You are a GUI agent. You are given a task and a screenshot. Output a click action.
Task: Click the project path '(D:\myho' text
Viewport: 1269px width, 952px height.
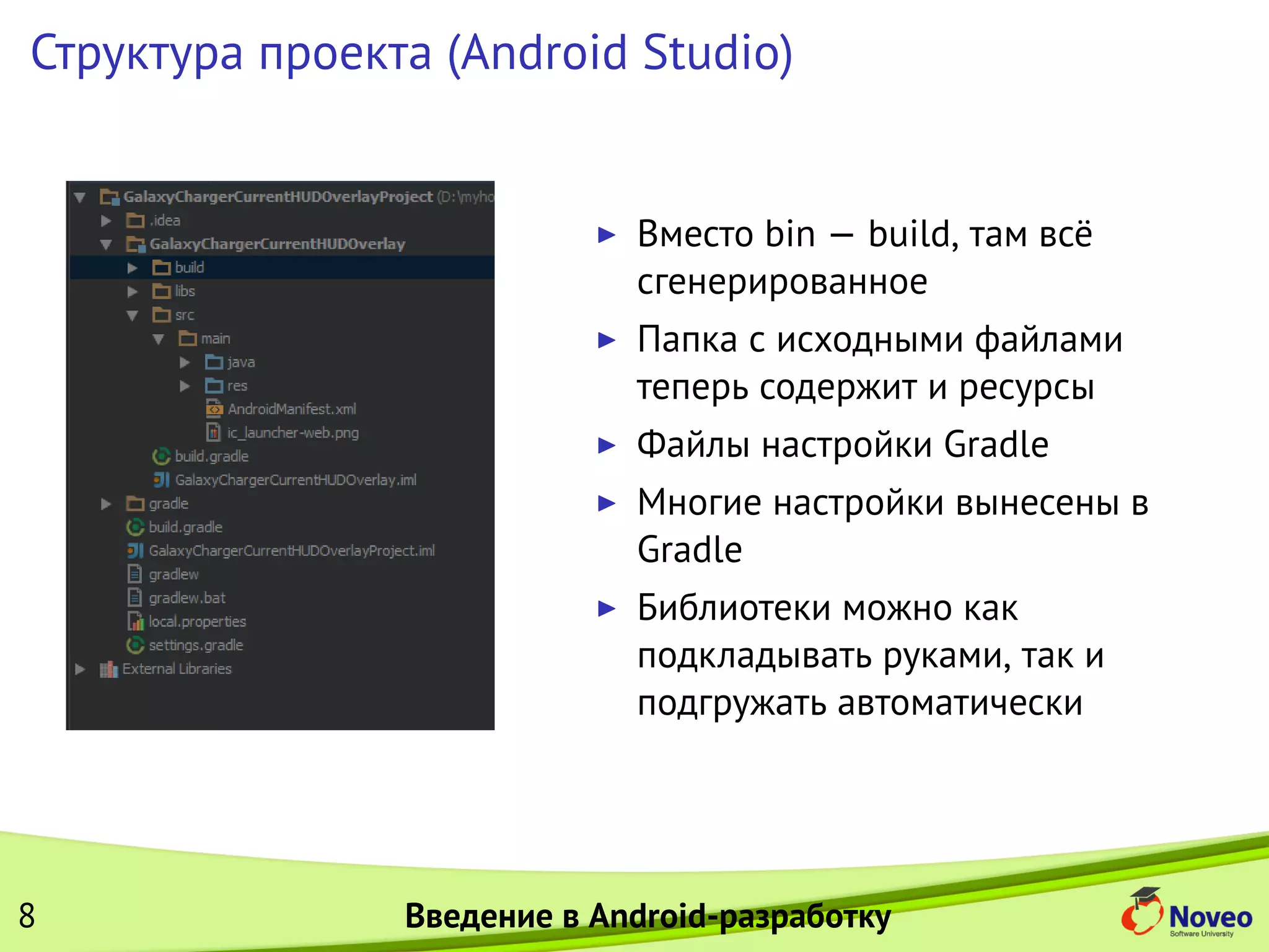pos(465,197)
